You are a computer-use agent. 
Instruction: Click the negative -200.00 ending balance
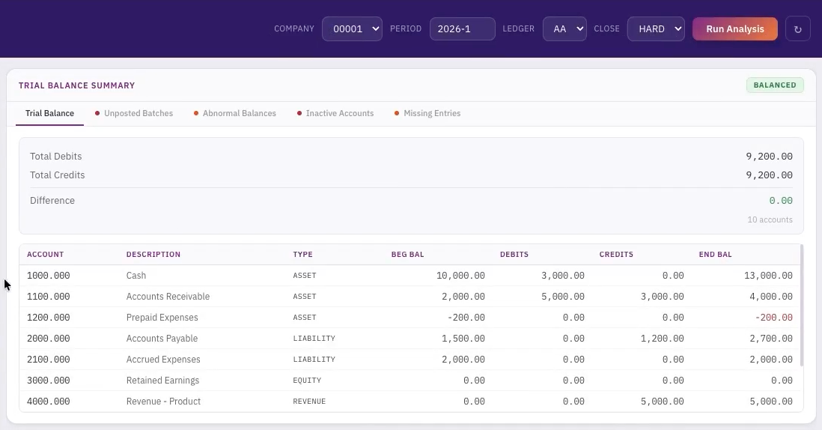[x=773, y=318]
